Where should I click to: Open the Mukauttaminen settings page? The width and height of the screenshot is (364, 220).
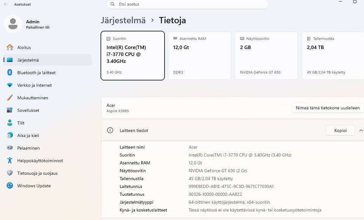48,98
